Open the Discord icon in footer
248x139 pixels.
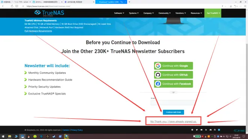[210, 130]
